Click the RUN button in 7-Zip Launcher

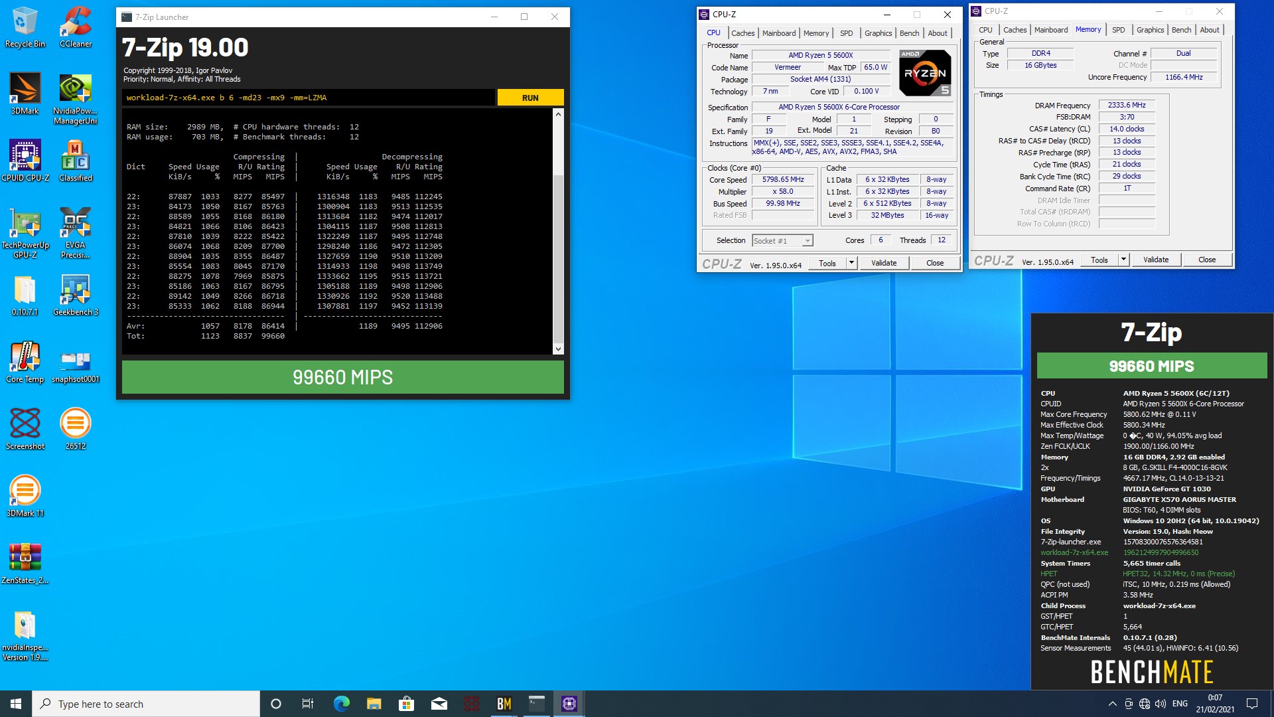530,98
